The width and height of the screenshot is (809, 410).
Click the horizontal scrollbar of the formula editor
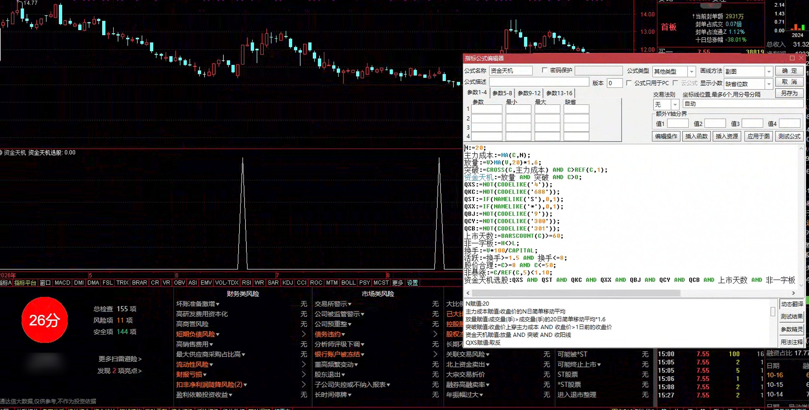coord(576,293)
